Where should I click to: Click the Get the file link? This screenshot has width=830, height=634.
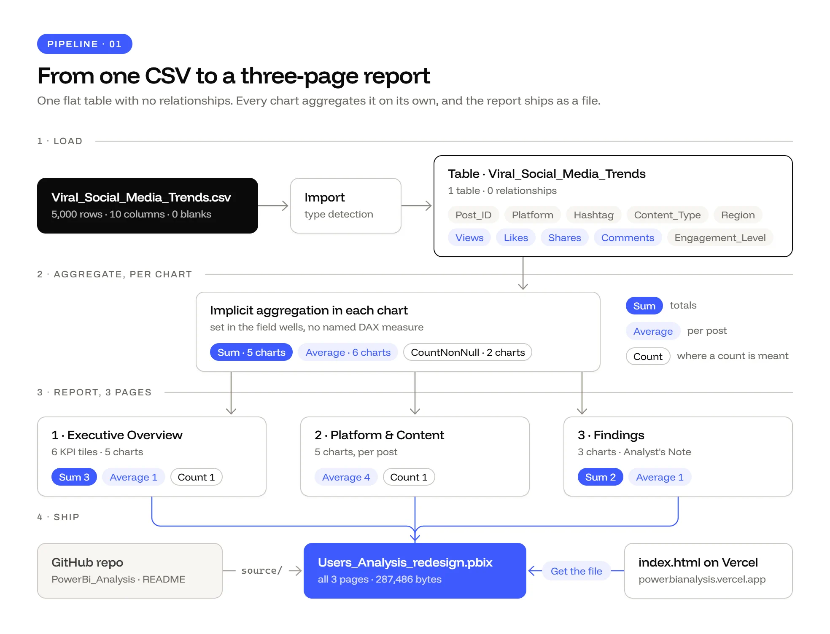576,571
